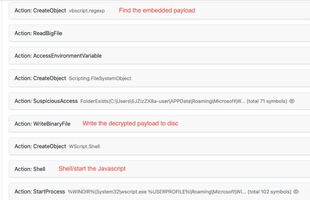Click the WriteBinaryFile action label
The height and width of the screenshot is (200, 310).
pos(42,124)
